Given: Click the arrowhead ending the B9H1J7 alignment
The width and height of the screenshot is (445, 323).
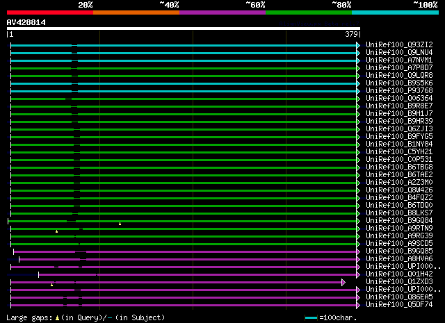Looking at the screenshot, I should tap(358, 115).
